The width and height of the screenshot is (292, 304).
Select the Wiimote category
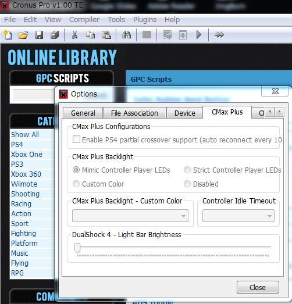[24, 184]
